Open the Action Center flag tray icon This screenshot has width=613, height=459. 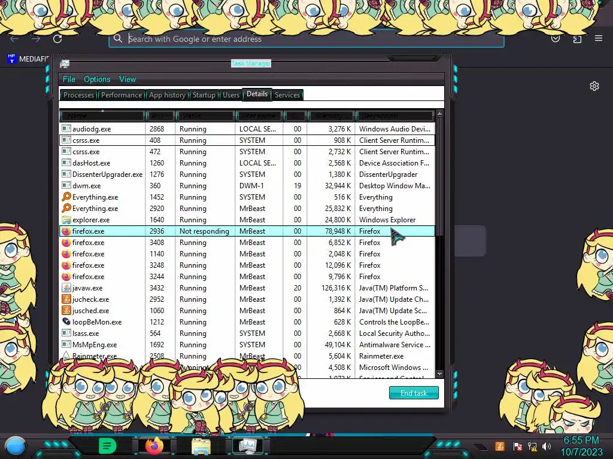click(x=518, y=446)
